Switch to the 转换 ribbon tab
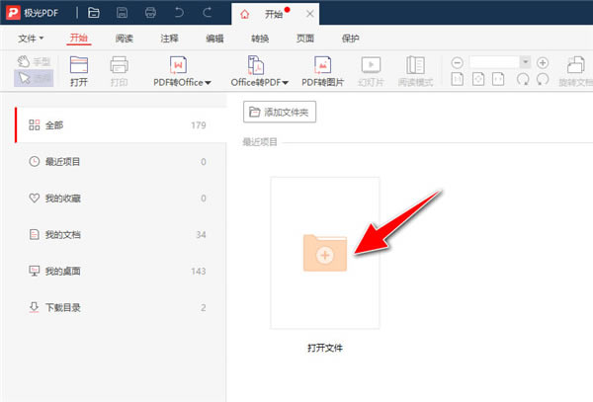Screen dimensions: 593x402 [260, 39]
